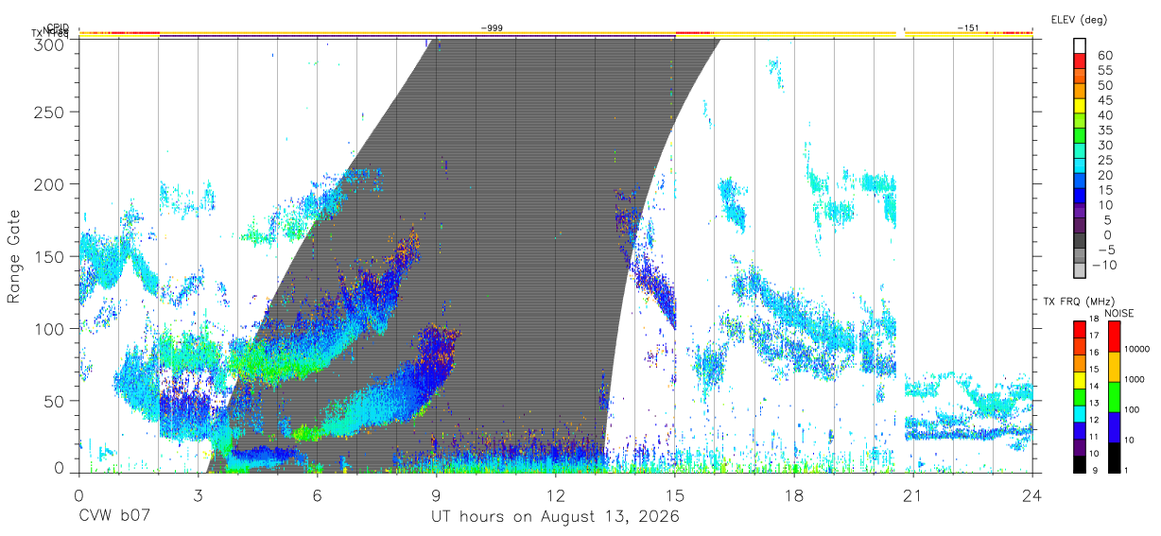Click the x-axis hour tick label '18'

point(793,494)
